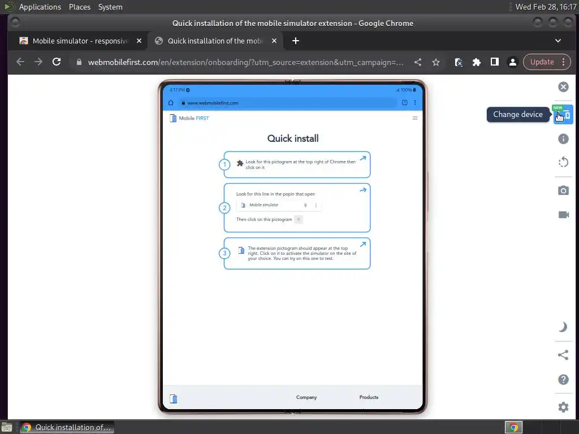Viewport: 579px width, 434px height.
Task: Open the System menu
Action: point(110,7)
